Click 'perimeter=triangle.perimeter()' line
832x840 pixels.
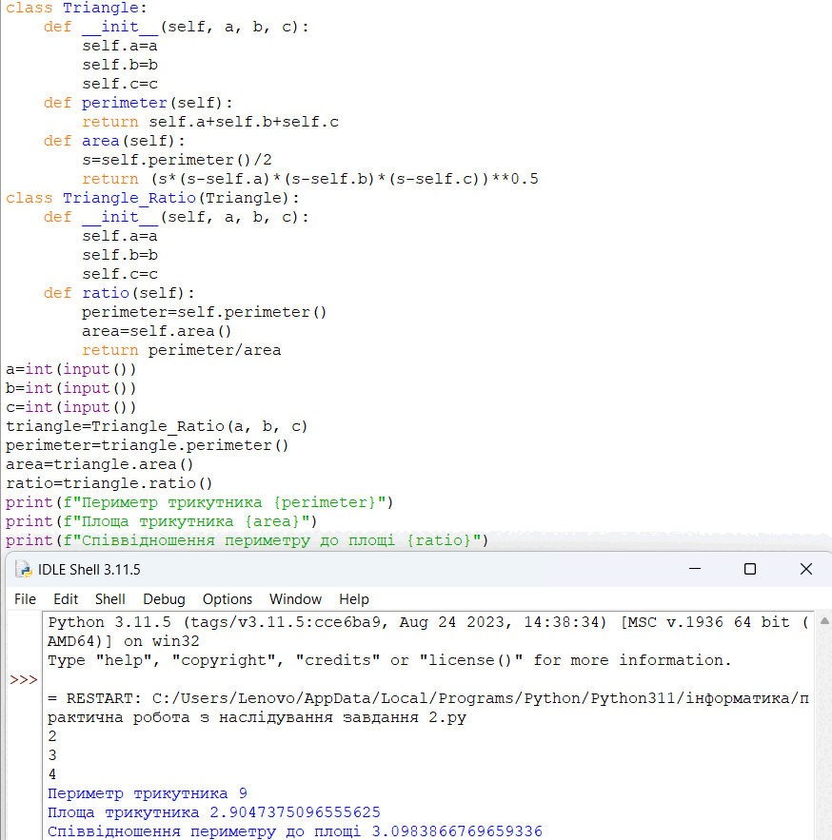pos(147,445)
